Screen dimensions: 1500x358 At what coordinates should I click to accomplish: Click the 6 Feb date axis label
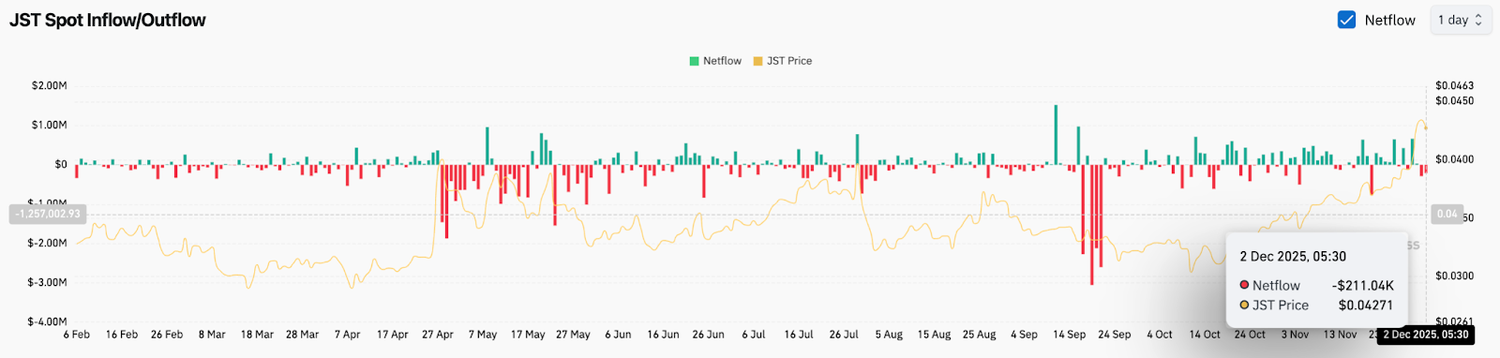tap(77, 335)
